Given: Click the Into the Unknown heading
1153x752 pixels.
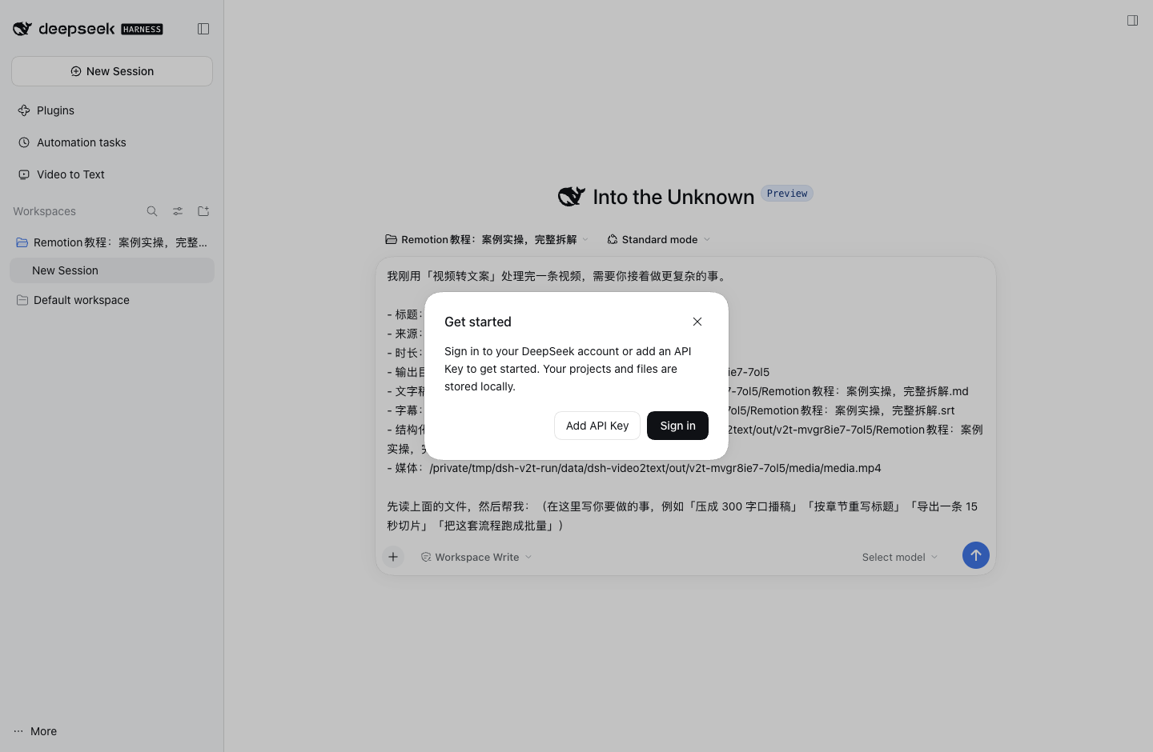Looking at the screenshot, I should pos(673,197).
